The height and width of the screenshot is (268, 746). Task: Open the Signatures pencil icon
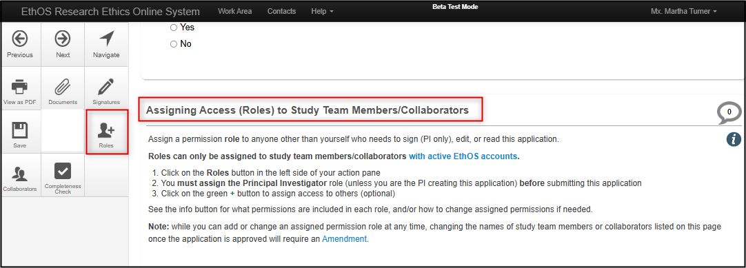click(x=106, y=87)
